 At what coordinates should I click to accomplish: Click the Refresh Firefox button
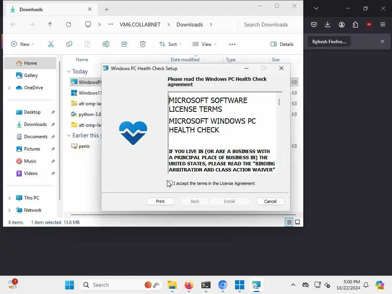tap(329, 41)
